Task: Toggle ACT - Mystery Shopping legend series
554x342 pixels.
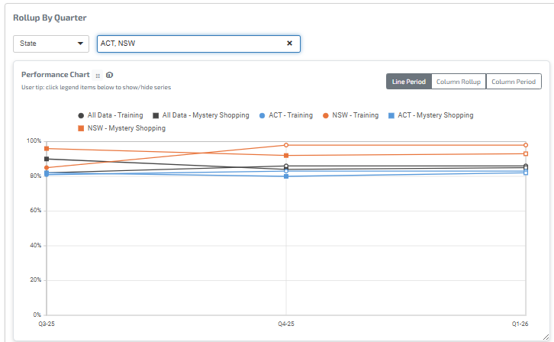Action: pos(430,115)
